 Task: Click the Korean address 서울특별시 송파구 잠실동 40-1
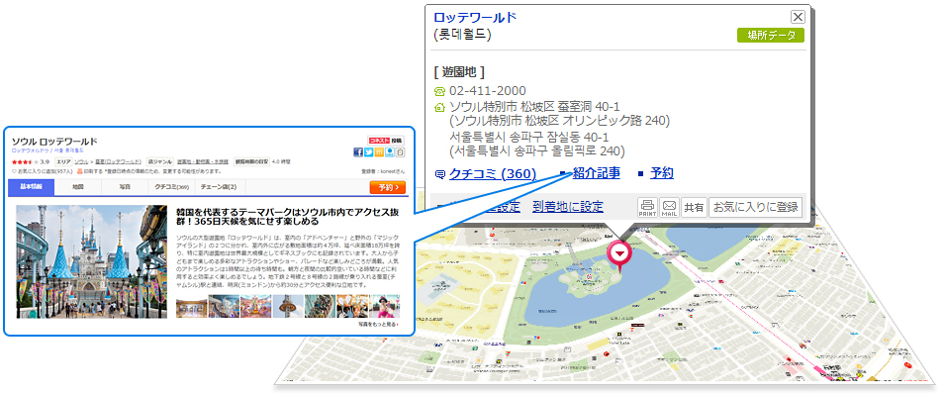pyautogui.click(x=528, y=137)
